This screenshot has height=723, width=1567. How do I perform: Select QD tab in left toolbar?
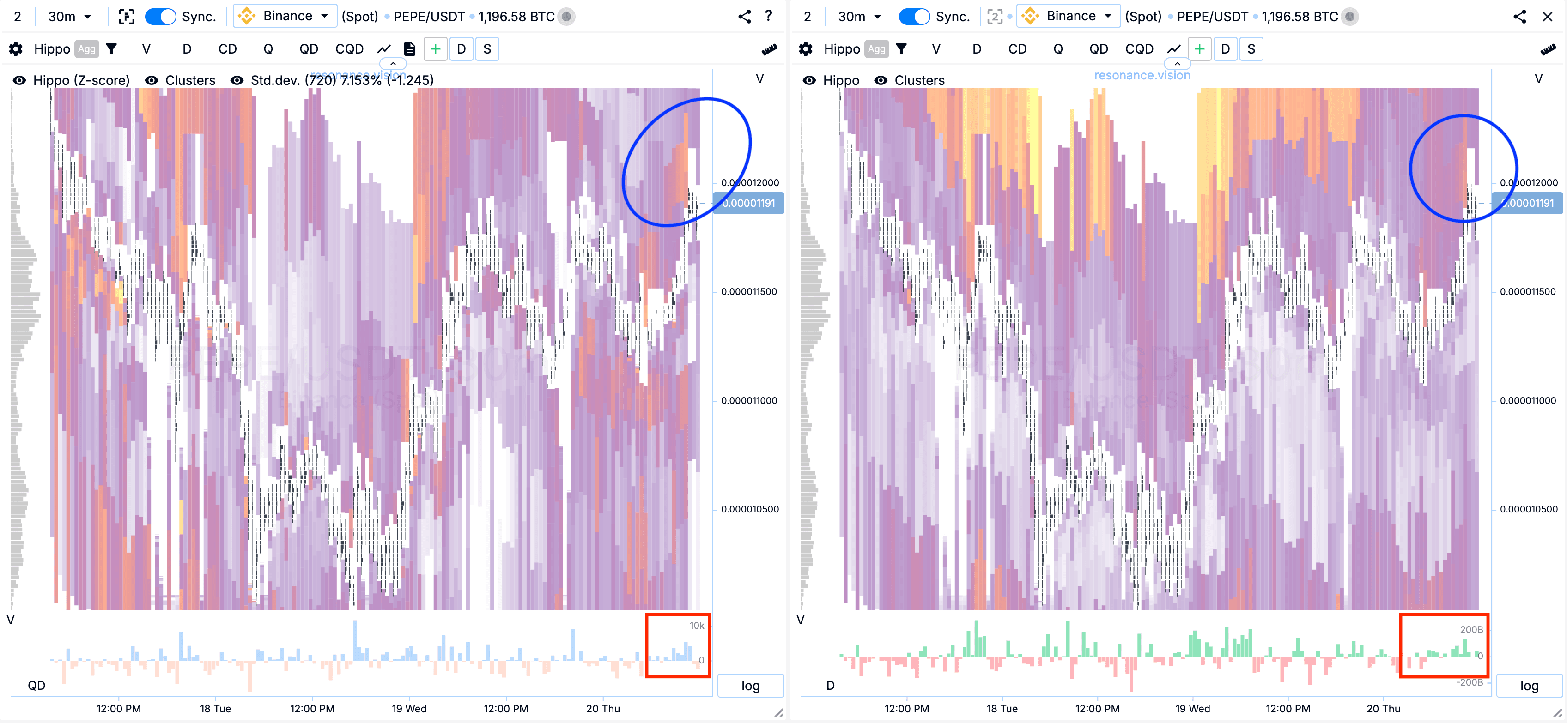[309, 48]
